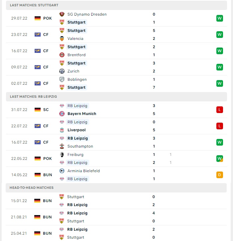Click the W badge for the Stuttgart vs Valencia match

219,35
